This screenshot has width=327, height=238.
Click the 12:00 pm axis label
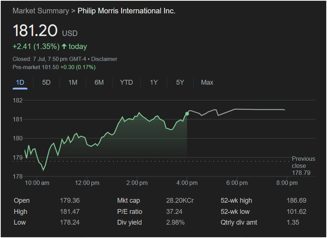coord(87,183)
